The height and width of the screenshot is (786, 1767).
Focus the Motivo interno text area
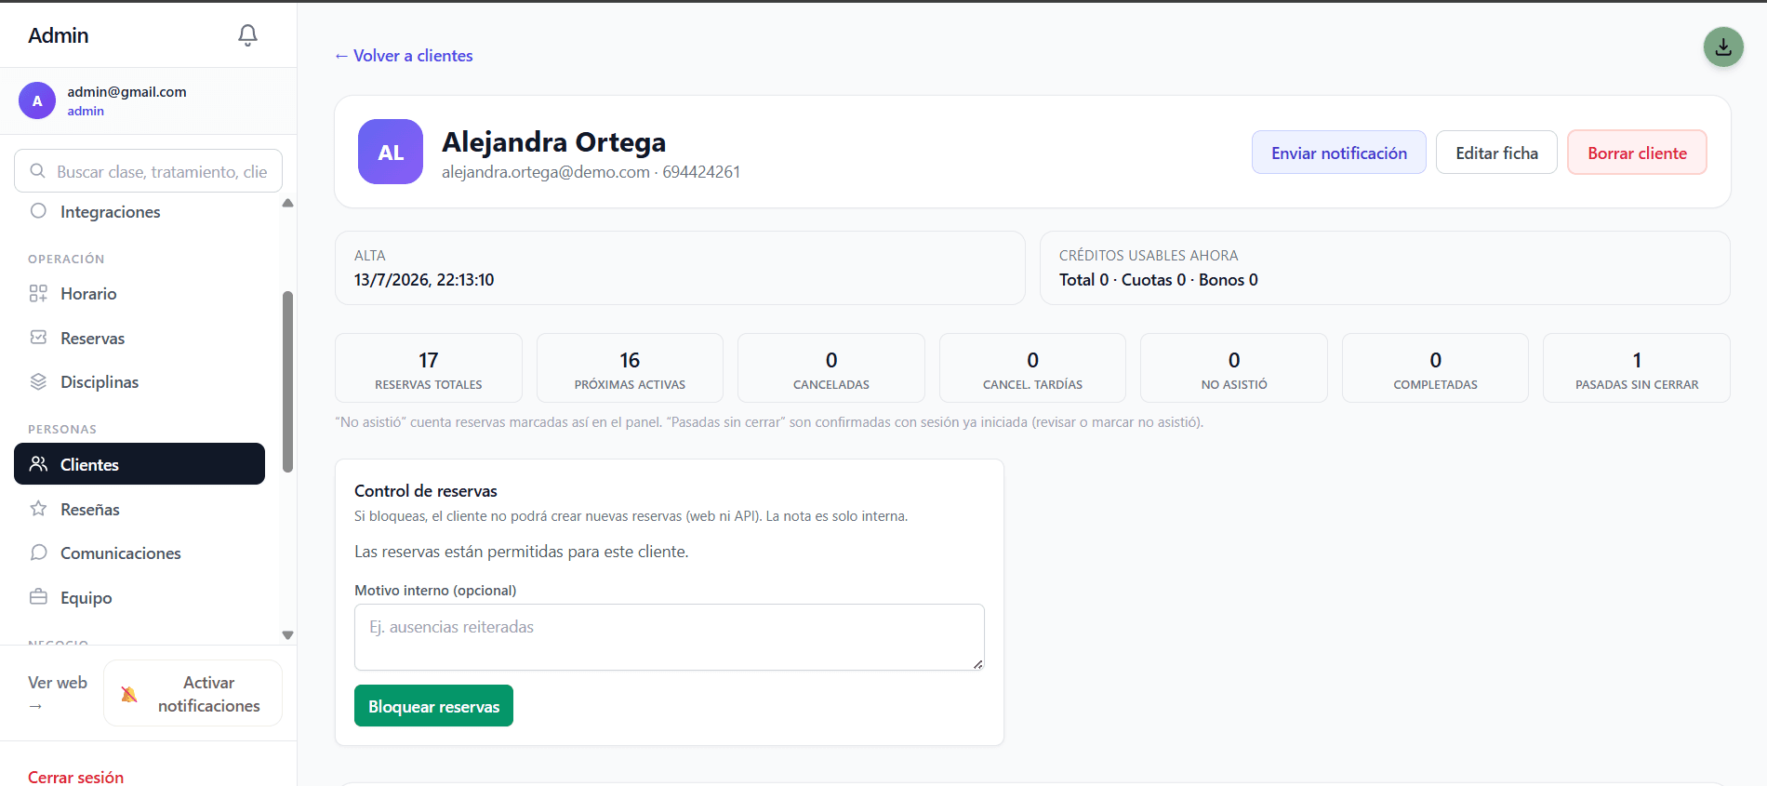(x=670, y=637)
